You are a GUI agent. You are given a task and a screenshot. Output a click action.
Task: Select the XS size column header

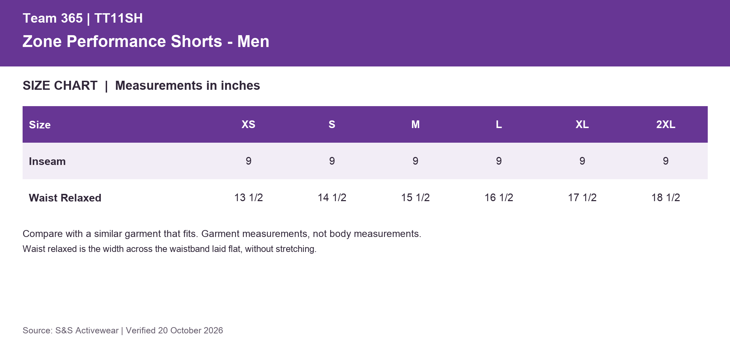[249, 124]
